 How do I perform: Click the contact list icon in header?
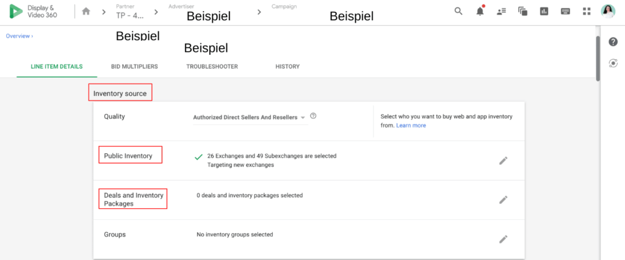[502, 11]
